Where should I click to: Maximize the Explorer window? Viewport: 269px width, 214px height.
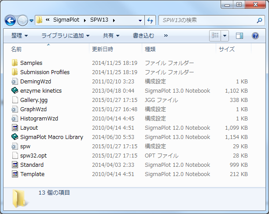239,5
